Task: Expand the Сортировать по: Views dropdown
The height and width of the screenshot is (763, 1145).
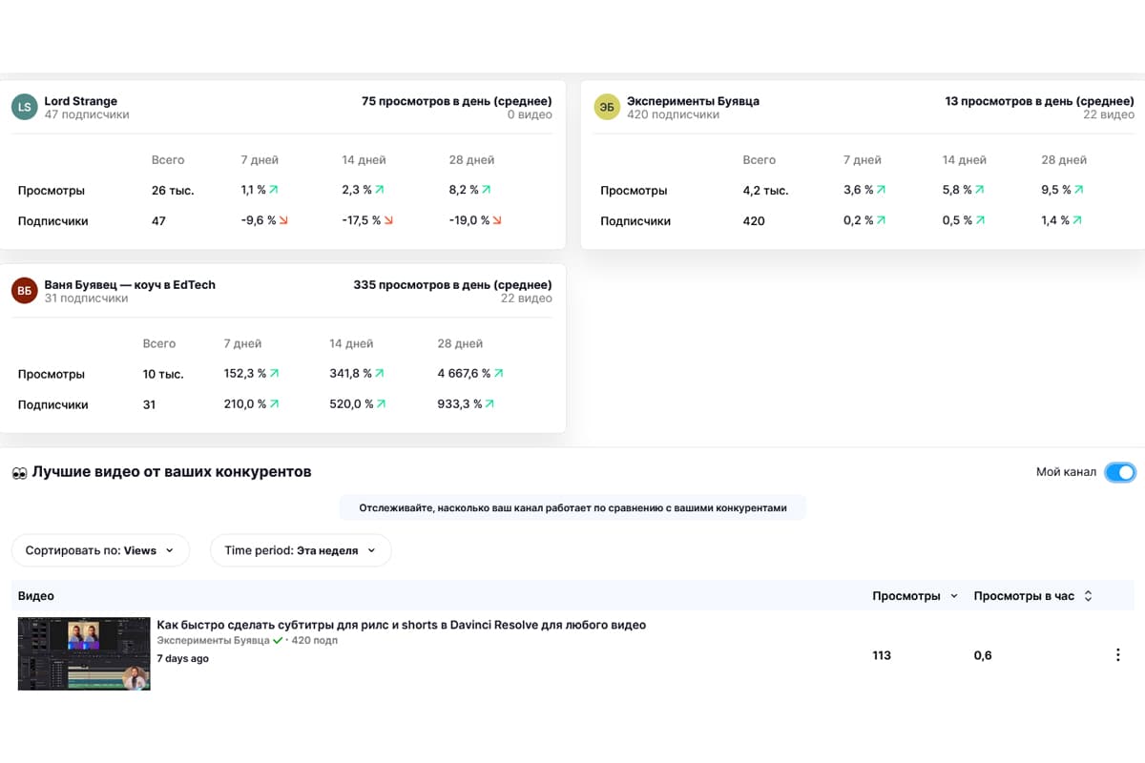Action: click(100, 550)
